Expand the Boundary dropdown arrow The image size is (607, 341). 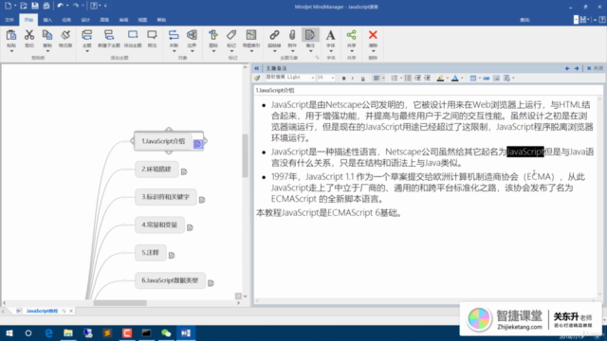(192, 51)
